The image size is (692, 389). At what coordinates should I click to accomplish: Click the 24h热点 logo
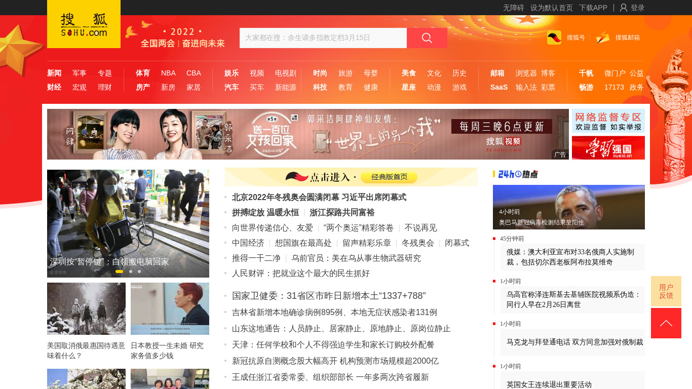tap(518, 174)
